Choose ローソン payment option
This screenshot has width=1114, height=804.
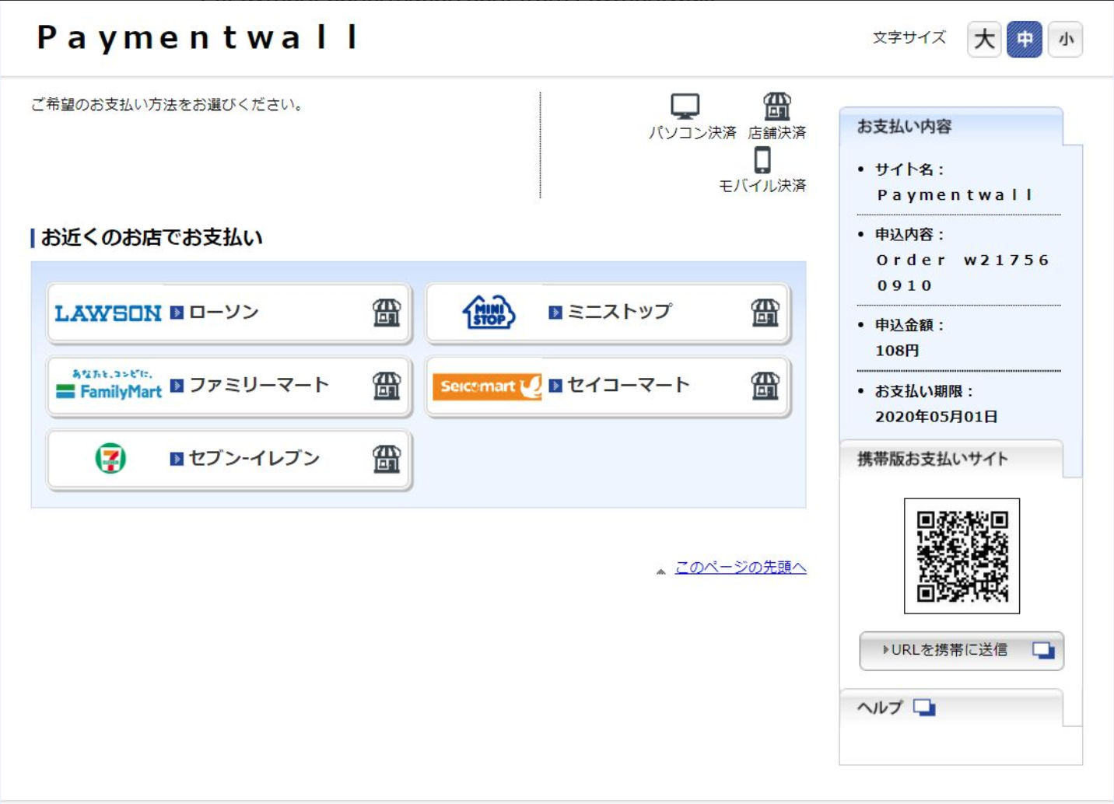pos(229,313)
